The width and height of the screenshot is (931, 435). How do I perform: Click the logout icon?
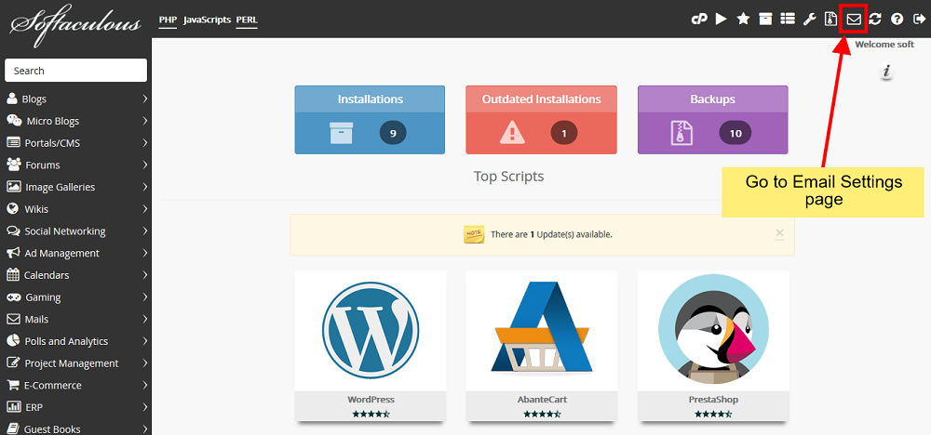pos(919,19)
